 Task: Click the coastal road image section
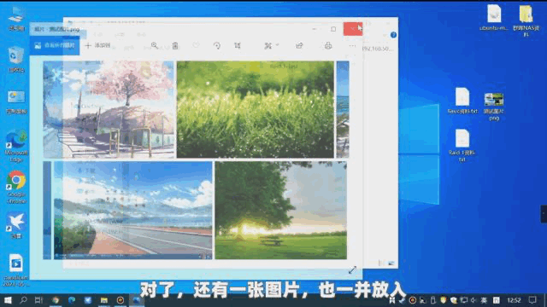click(x=132, y=211)
